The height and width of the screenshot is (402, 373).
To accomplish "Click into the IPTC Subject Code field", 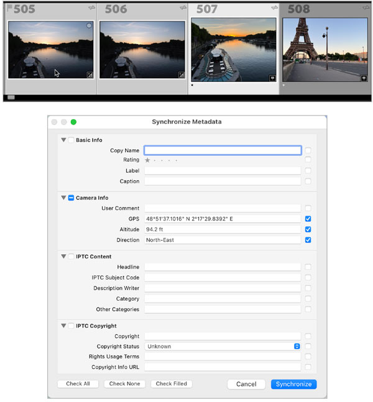I will tap(223, 277).
